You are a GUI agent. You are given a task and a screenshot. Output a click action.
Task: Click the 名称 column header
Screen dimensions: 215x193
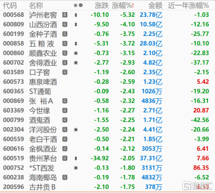coord(36,6)
